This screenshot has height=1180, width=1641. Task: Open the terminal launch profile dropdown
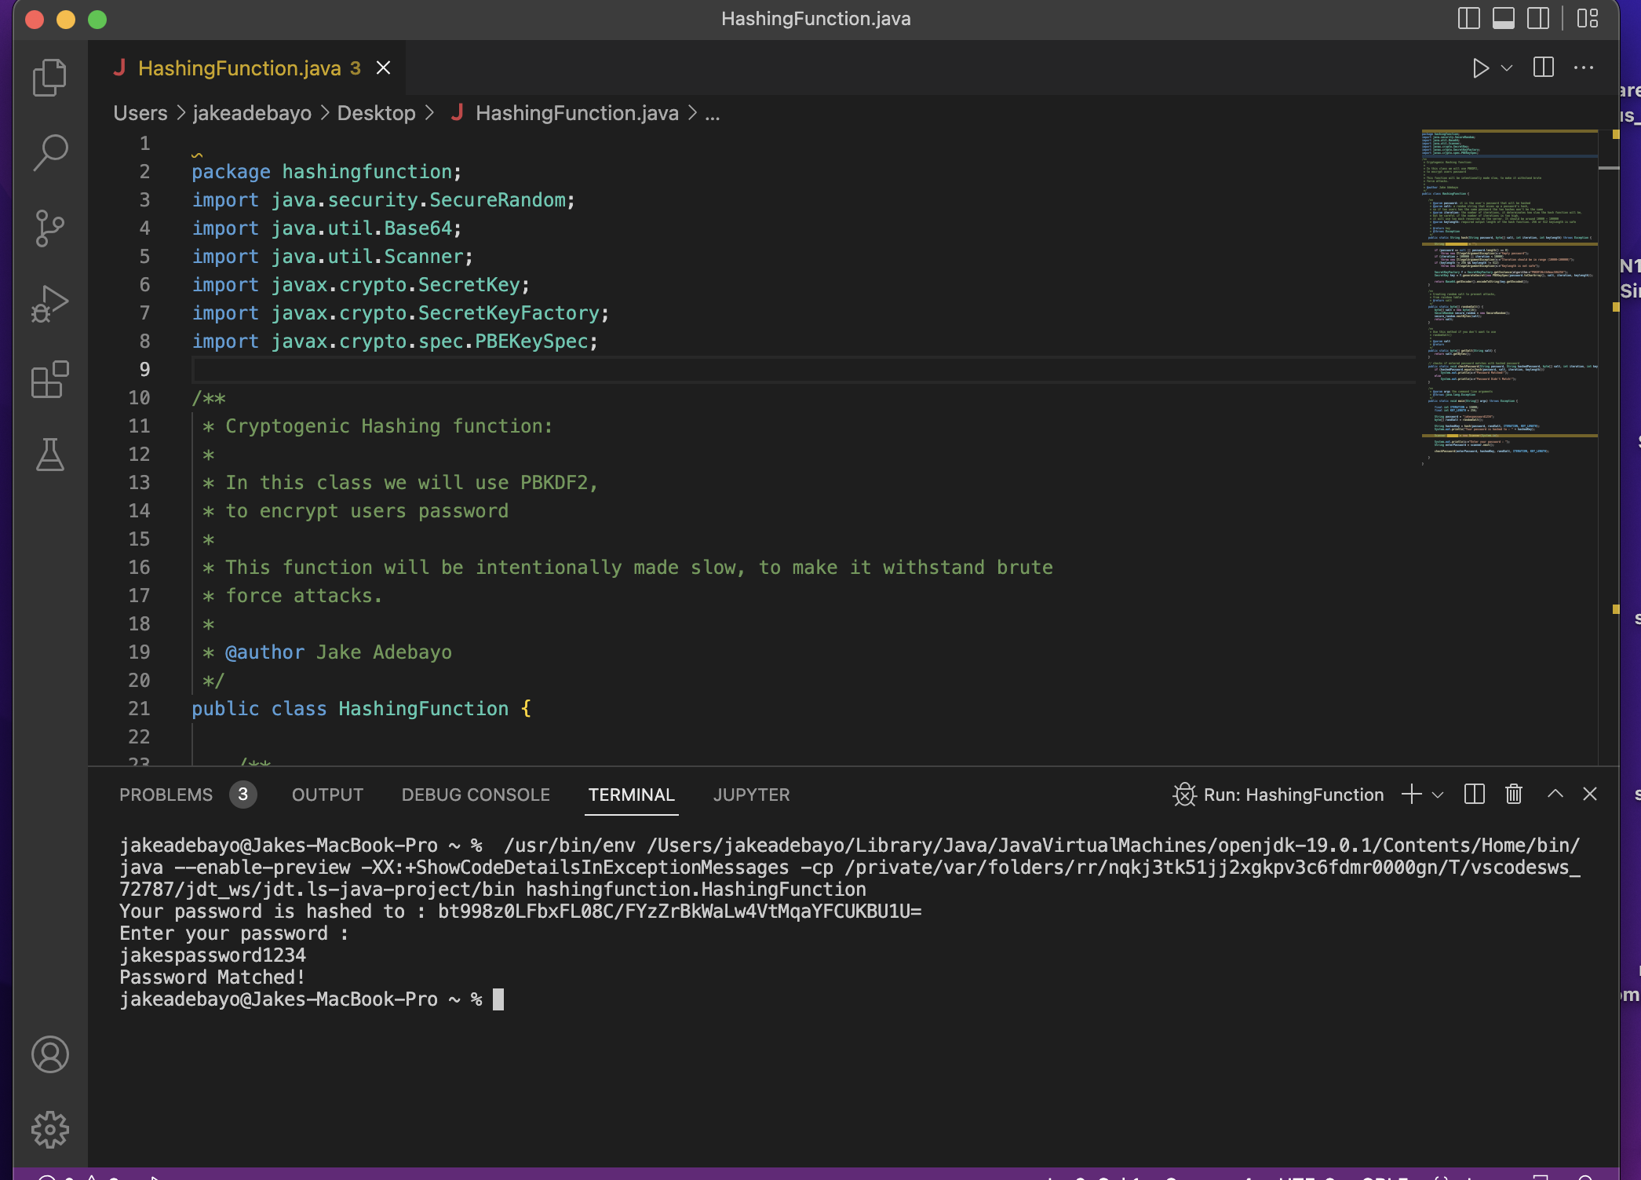(1438, 795)
